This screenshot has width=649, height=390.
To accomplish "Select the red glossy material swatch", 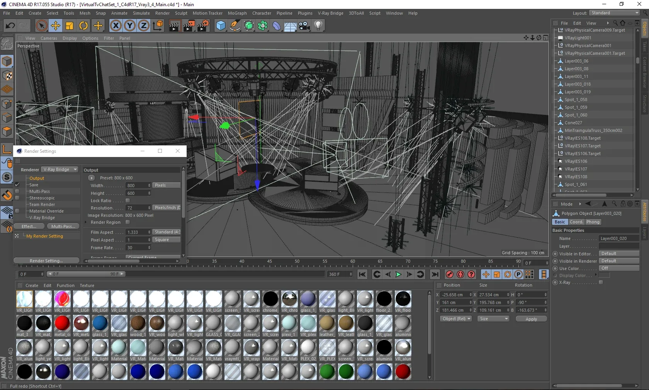I will tap(62, 323).
